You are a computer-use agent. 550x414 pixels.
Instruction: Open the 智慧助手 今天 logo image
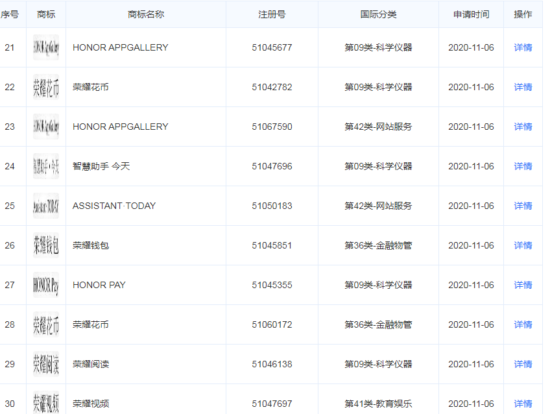click(46, 166)
